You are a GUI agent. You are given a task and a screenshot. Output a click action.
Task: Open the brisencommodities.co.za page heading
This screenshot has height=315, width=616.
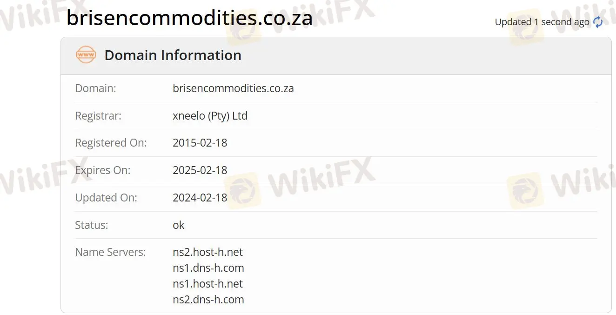pyautogui.click(x=189, y=18)
